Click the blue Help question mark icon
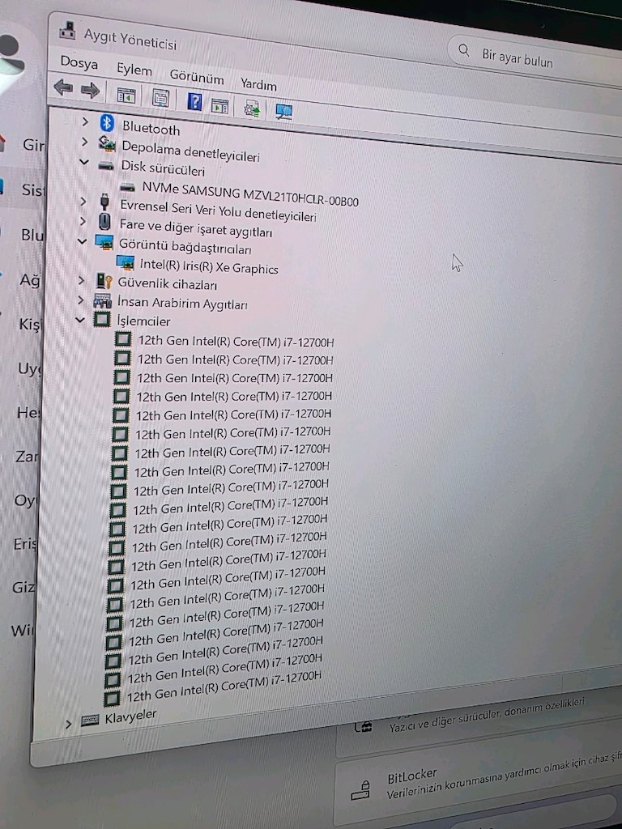 tap(194, 100)
